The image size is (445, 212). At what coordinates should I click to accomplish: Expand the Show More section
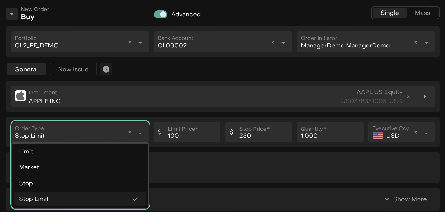coord(406,199)
